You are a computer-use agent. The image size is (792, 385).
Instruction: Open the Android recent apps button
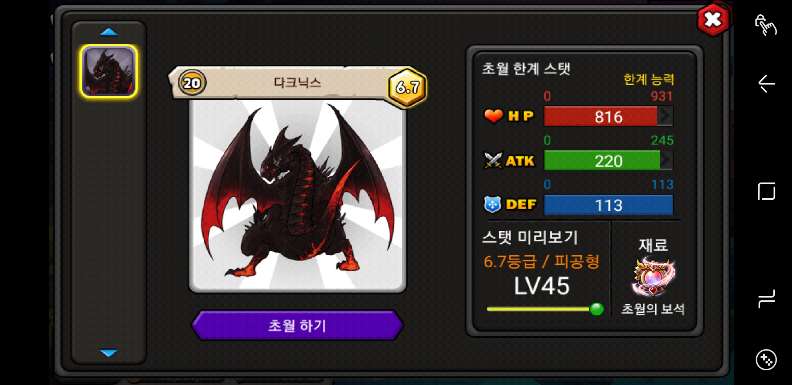point(767,299)
